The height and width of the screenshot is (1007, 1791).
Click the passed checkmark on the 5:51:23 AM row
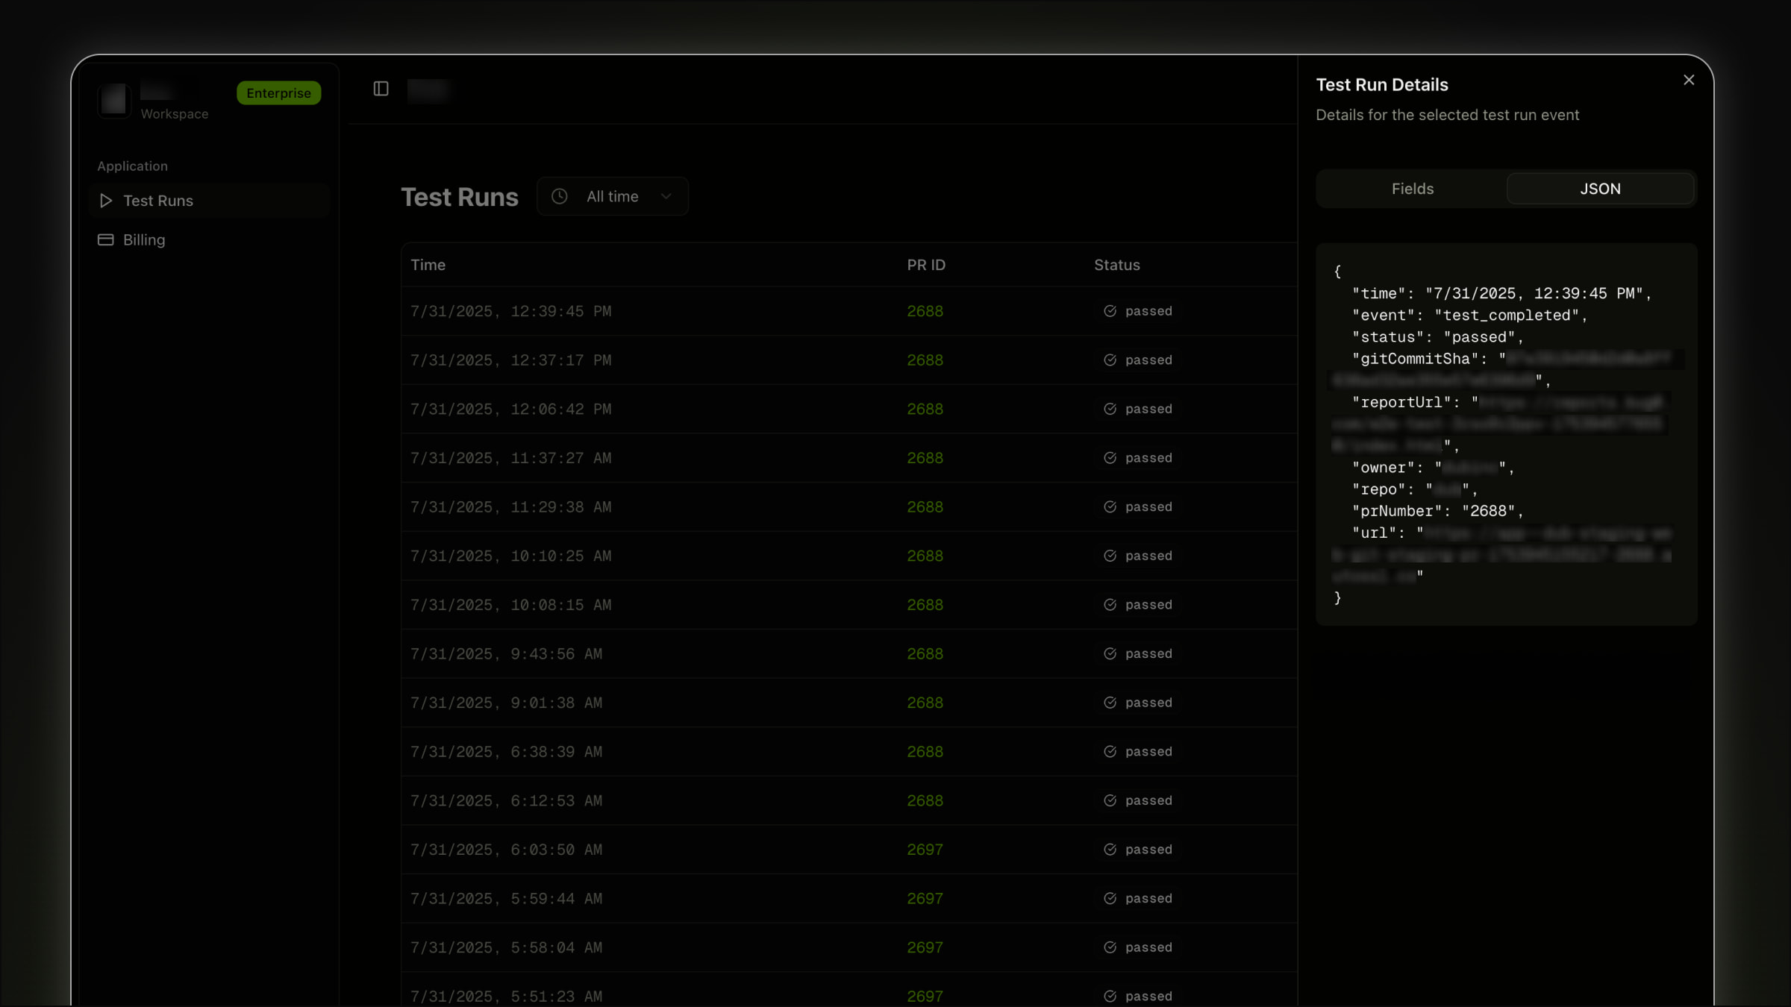(x=1109, y=996)
